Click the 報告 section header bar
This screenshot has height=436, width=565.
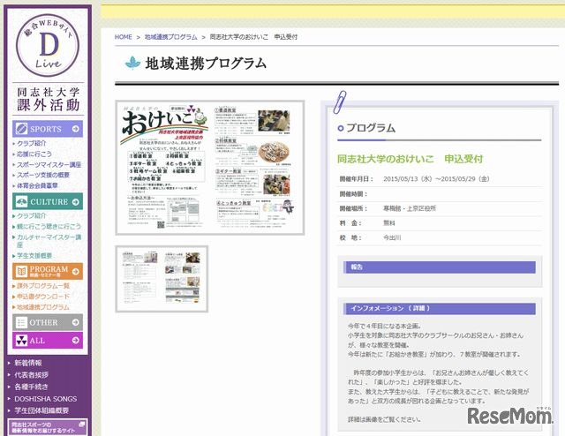pos(440,267)
